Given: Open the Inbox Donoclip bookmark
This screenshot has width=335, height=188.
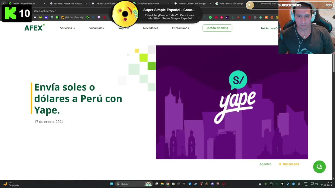Looking at the screenshot, I should click(72, 17).
